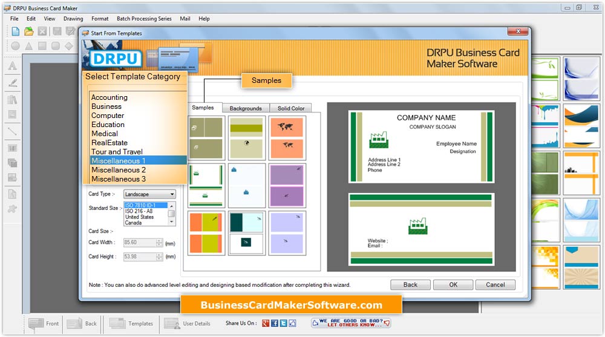This screenshot has width=605, height=337.
Task: Click the OK button
Action: (x=453, y=284)
